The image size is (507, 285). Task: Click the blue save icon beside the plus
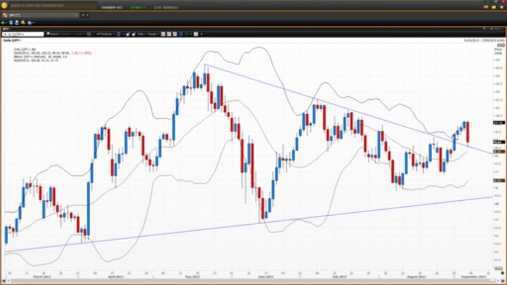coord(11,23)
